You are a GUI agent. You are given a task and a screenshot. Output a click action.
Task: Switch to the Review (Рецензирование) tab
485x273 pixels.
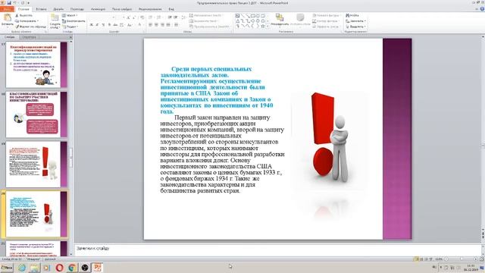[x=150, y=9]
